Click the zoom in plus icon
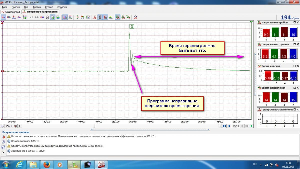 (x=15, y=126)
